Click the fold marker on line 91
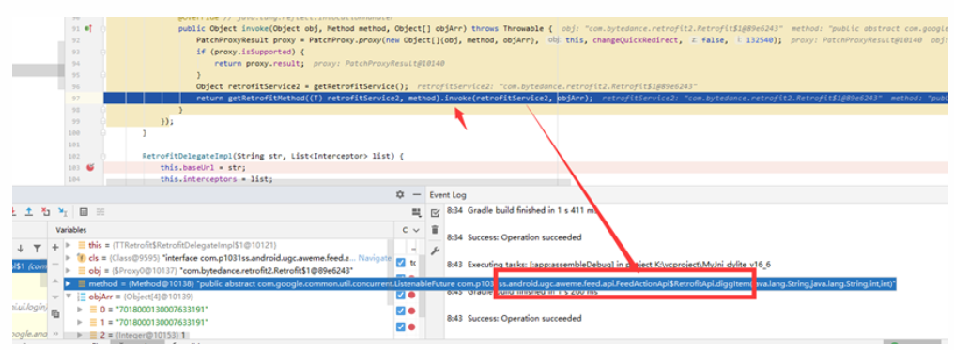The width and height of the screenshot is (954, 350). (103, 28)
